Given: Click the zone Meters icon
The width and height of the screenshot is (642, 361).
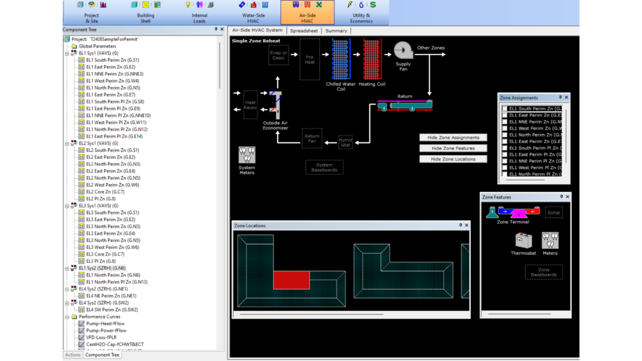Looking at the screenshot, I should click(x=550, y=241).
